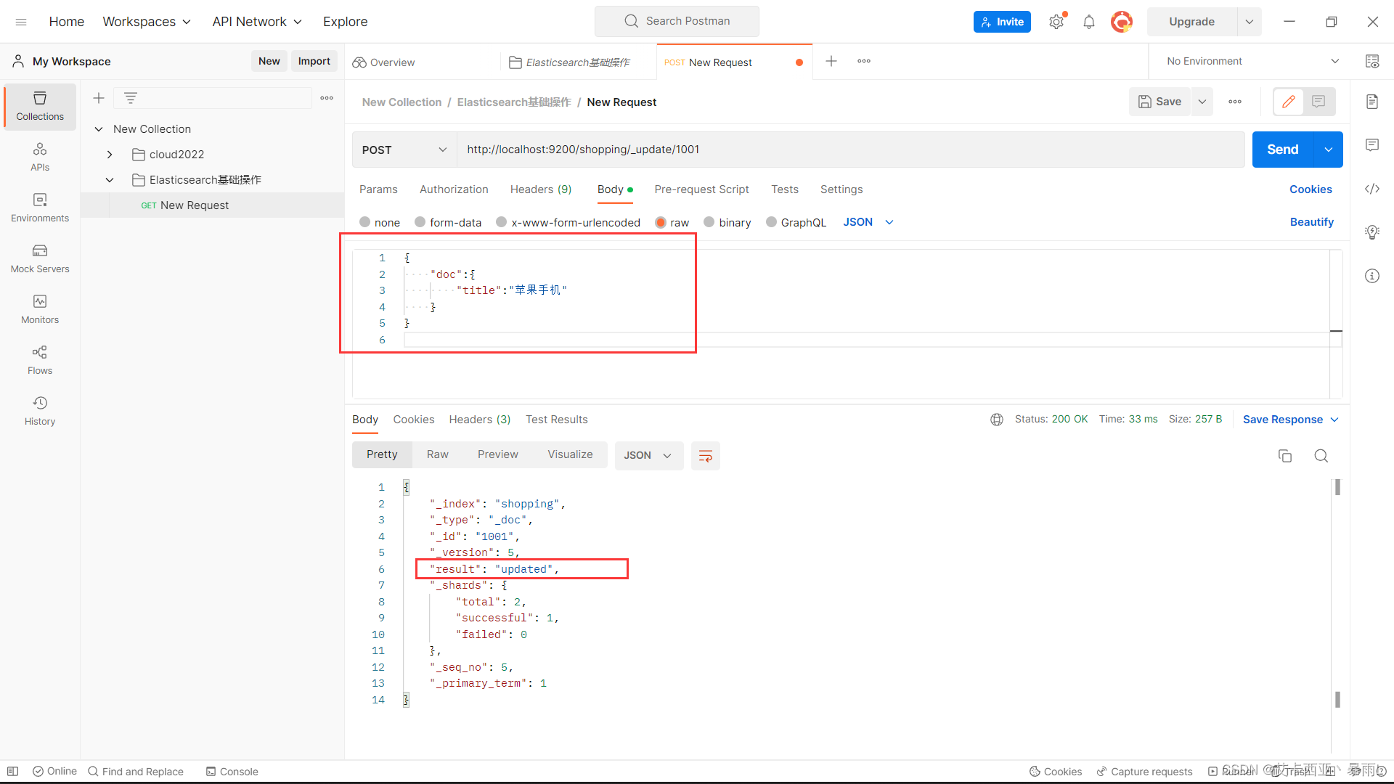Switch to the Tests tab in request
Screen dimensions: 1394x784
click(x=784, y=189)
